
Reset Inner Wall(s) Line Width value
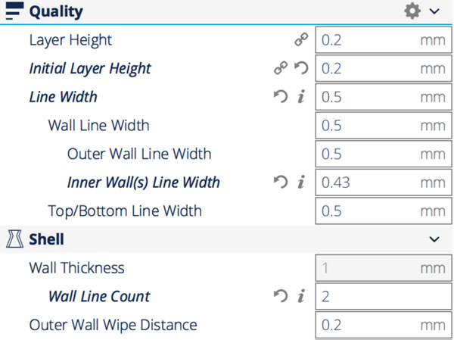tap(281, 182)
